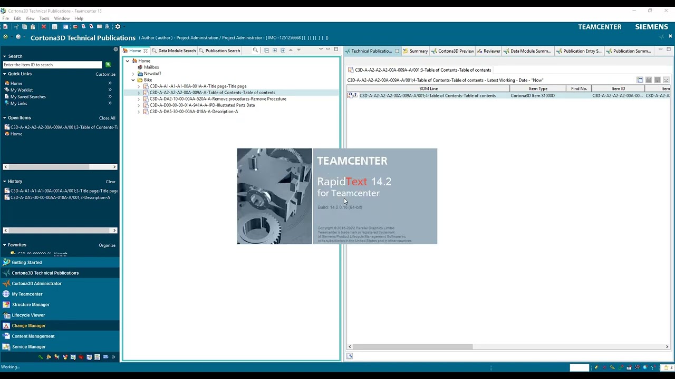Click last icon above BOM table header

pyautogui.click(x=666, y=80)
